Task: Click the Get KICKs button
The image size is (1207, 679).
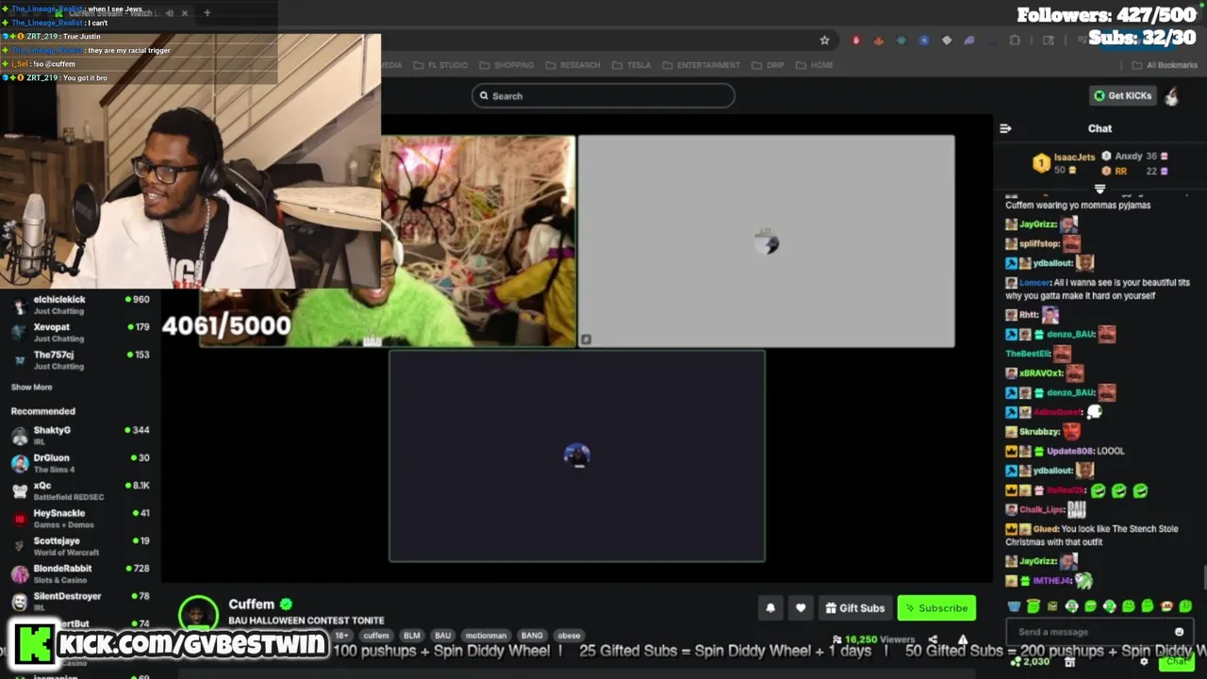Action: (x=1122, y=95)
